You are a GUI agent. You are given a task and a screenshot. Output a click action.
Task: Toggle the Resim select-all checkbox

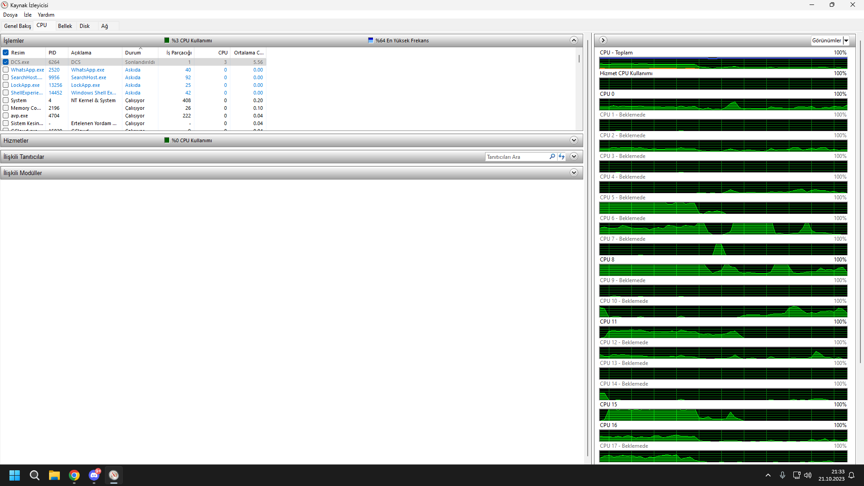[6, 53]
